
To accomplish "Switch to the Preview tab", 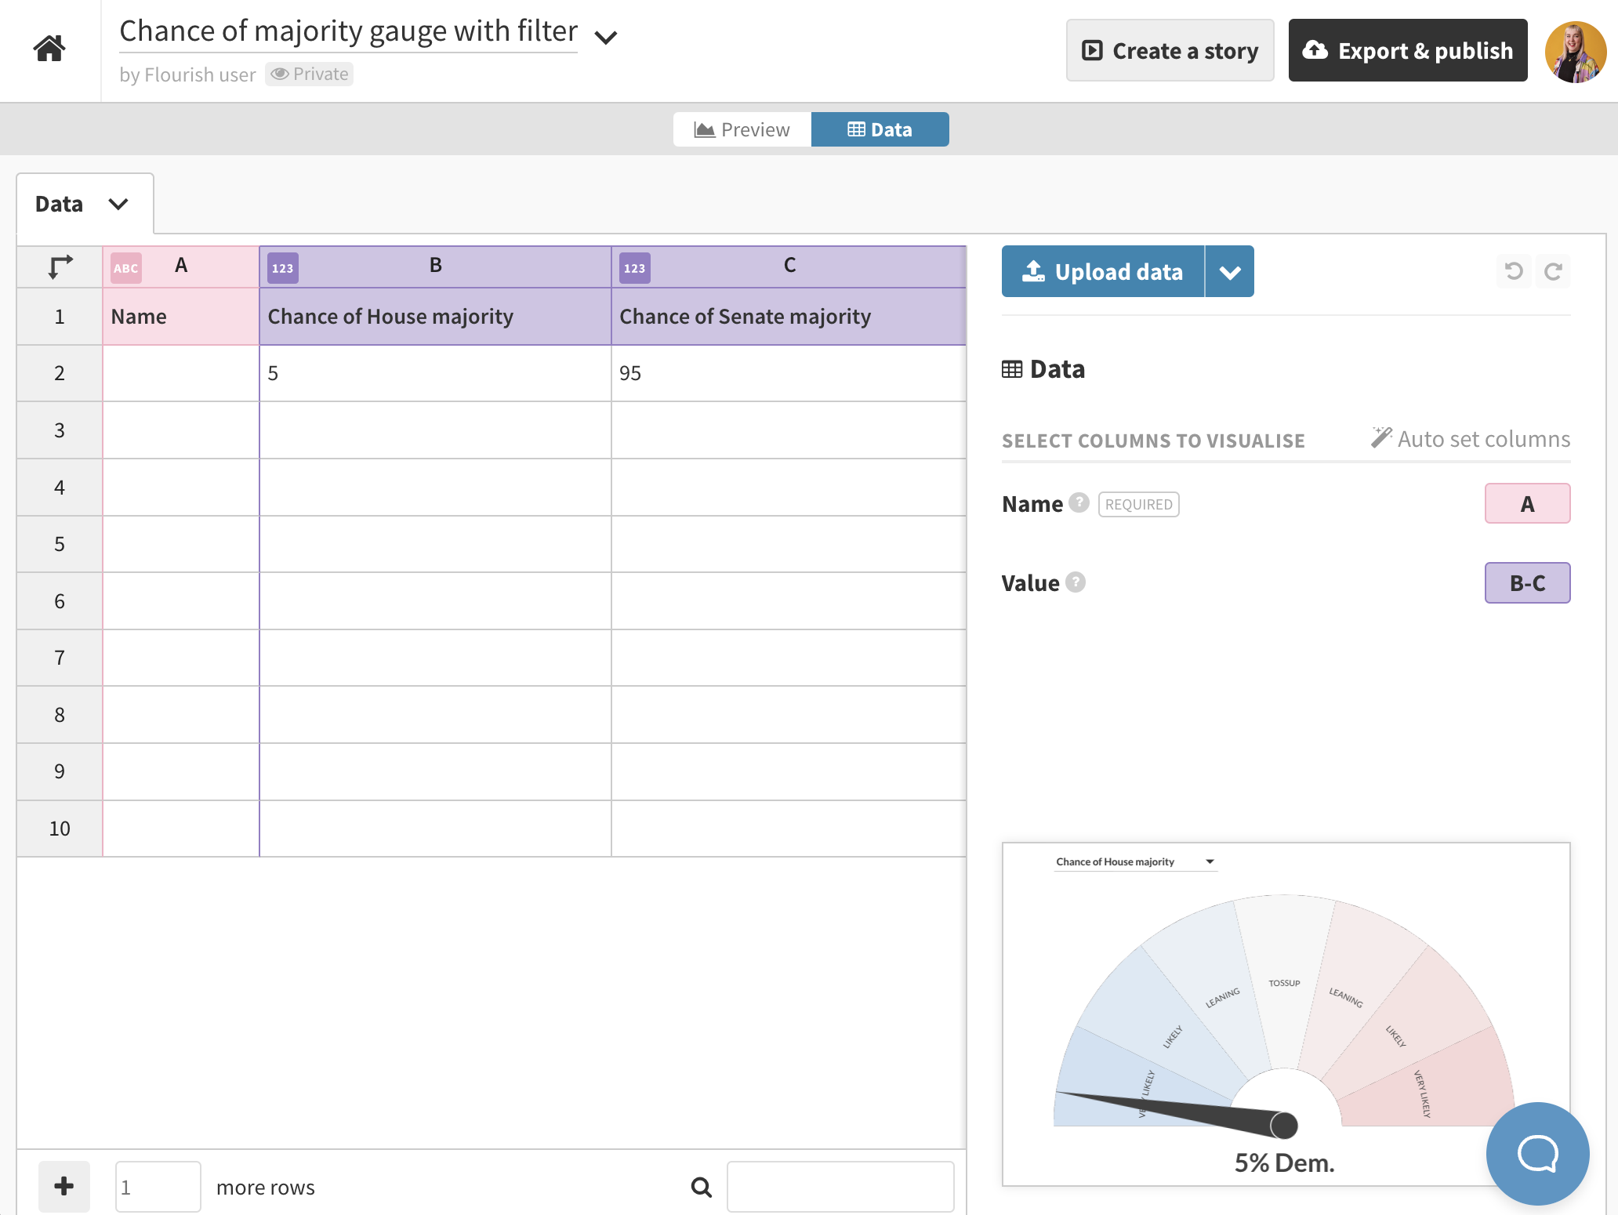I will coord(742,129).
